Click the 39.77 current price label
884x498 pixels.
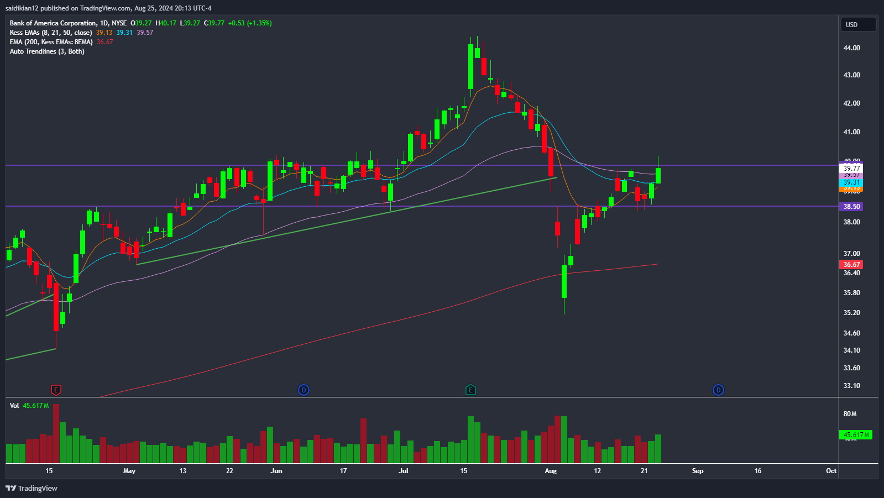[851, 168]
